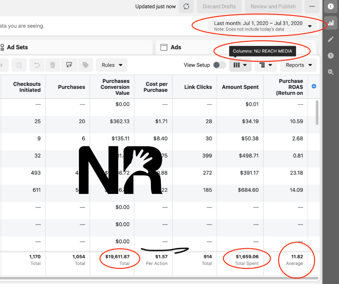Open the clock history icon in the sidebar
Screen dimensions: 339x284
331,56
